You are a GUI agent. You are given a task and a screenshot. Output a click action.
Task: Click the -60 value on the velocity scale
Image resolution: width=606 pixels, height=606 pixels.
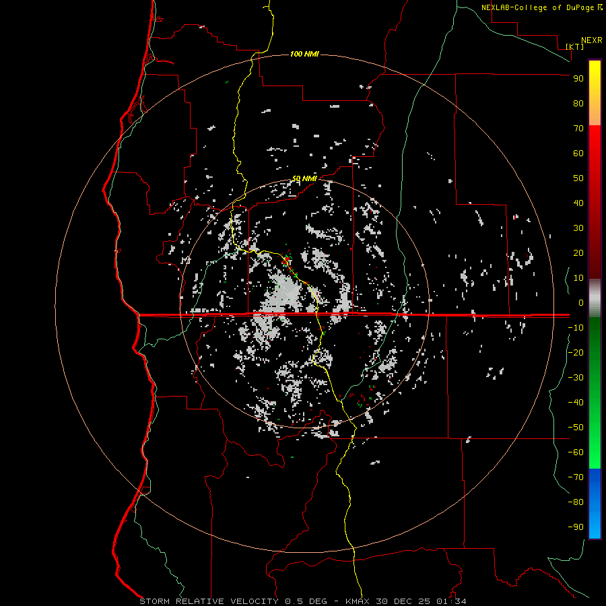[576, 452]
